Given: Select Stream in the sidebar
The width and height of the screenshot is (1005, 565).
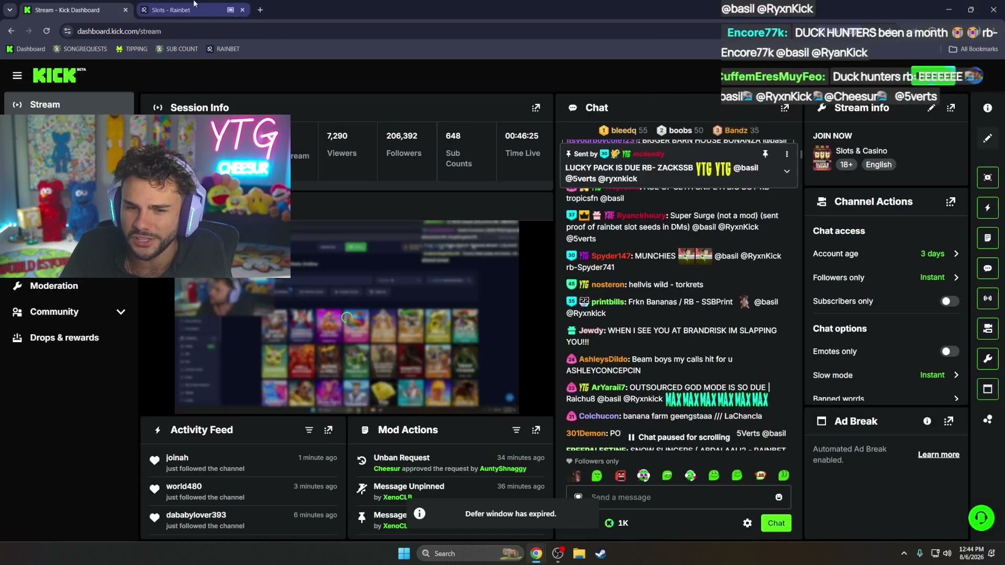Looking at the screenshot, I should click(69, 105).
